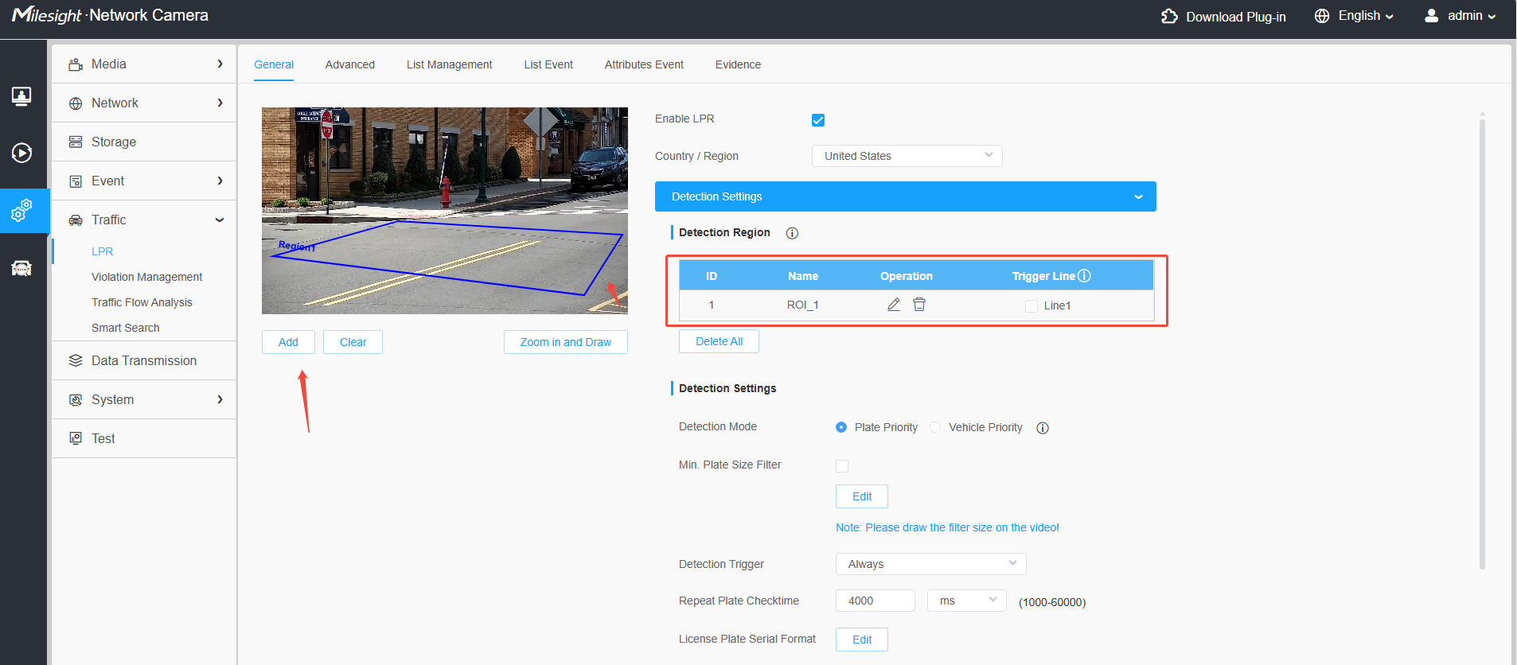The height and width of the screenshot is (665, 1517).
Task: Open the Detection Trigger dropdown set to Always
Action: tap(930, 564)
